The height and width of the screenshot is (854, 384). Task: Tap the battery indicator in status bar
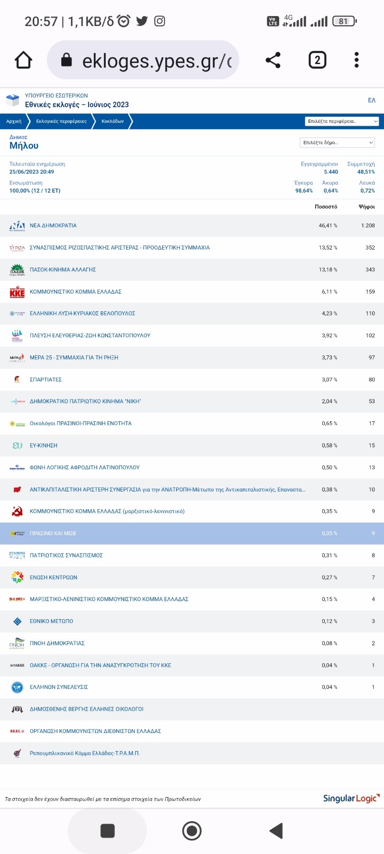[345, 21]
